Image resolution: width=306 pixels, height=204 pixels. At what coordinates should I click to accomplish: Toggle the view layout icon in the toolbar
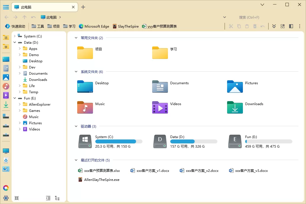coord(283,26)
